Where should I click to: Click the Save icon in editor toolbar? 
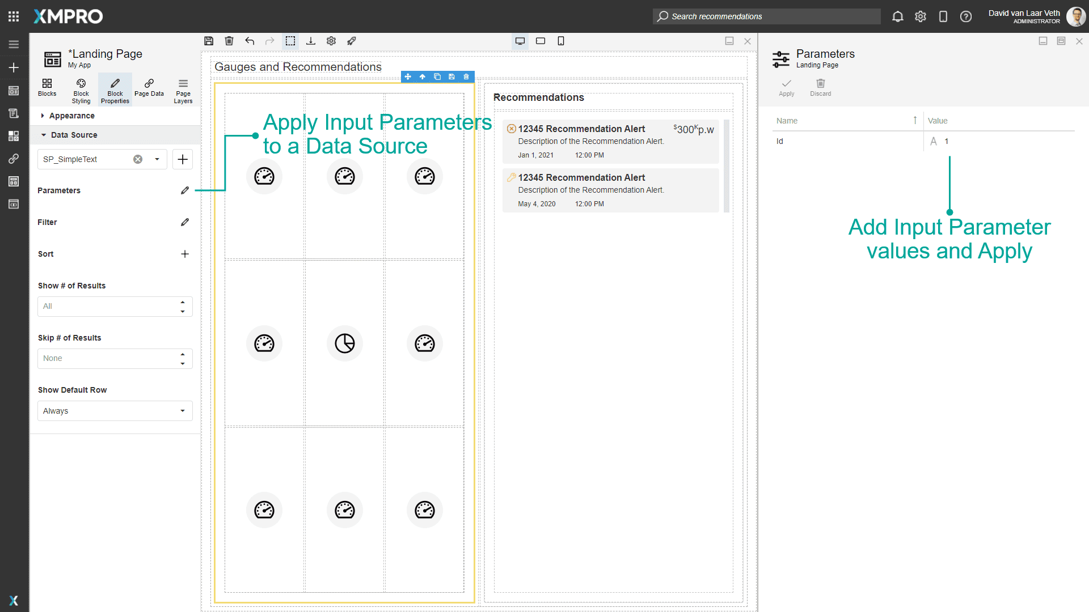pos(209,41)
